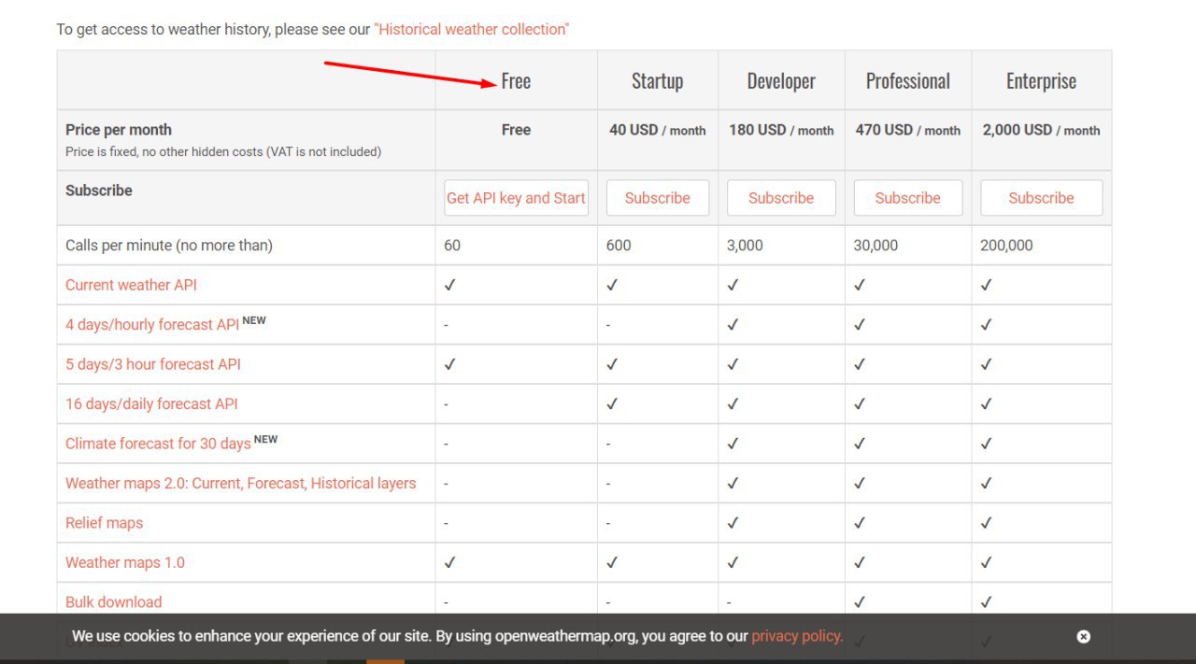Viewport: 1196px width, 664px height.
Task: Select the Free plan column header
Action: pos(516,81)
